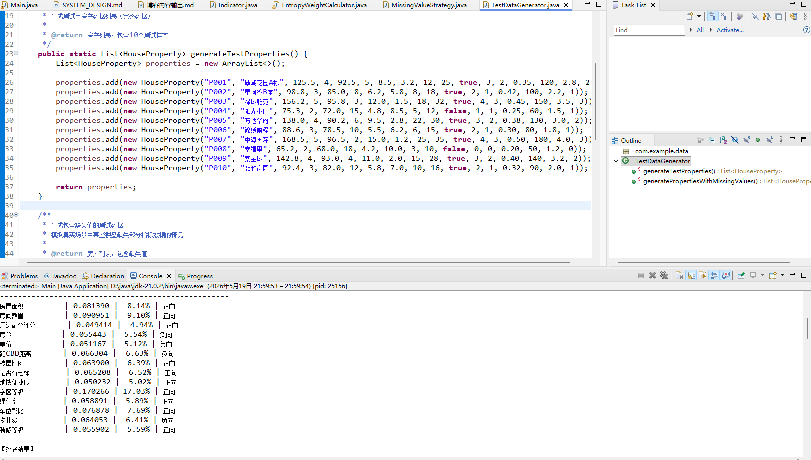The image size is (811, 460).
Task: Click New Task icon in Task List
Action: 690,16
